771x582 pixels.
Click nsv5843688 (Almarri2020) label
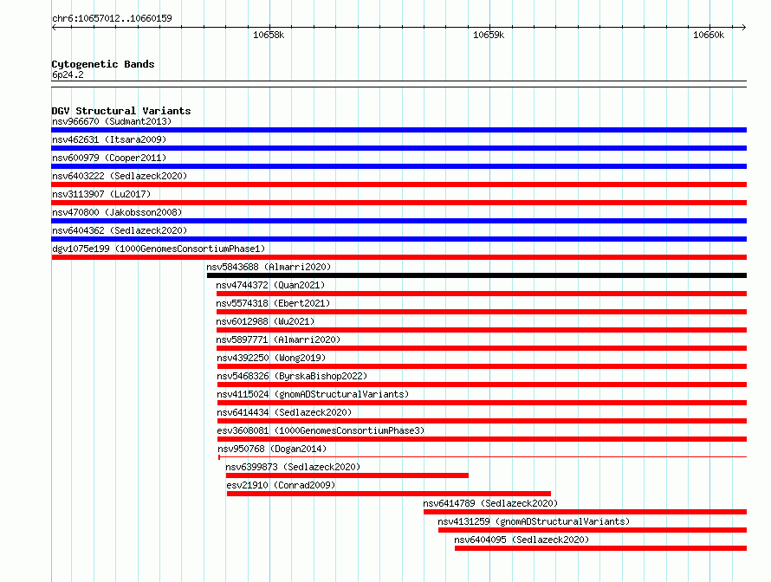click(x=269, y=267)
